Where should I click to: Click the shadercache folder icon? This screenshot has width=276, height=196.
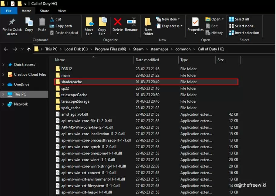point(58,82)
